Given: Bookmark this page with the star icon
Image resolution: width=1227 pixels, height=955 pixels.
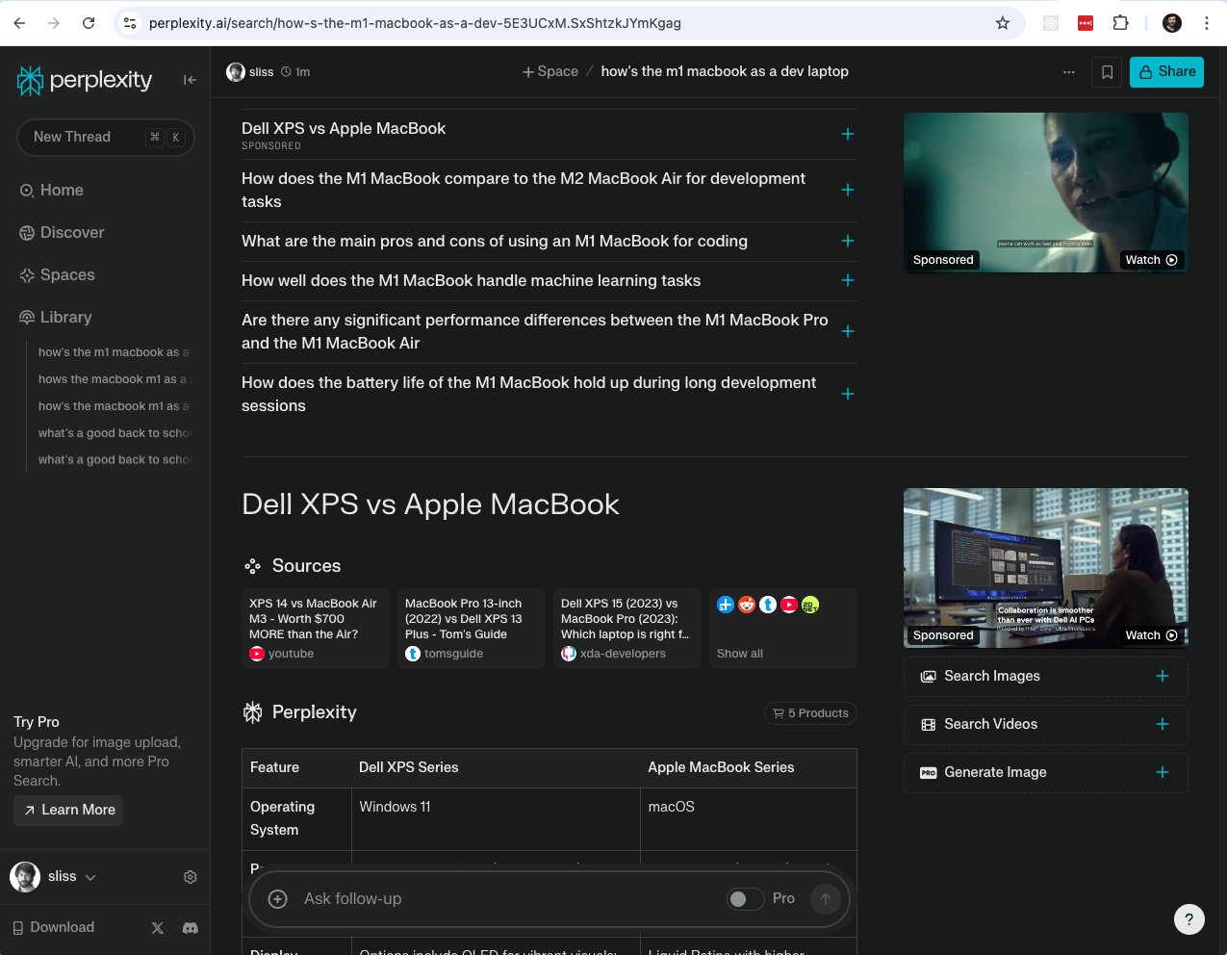Looking at the screenshot, I should click(1003, 23).
